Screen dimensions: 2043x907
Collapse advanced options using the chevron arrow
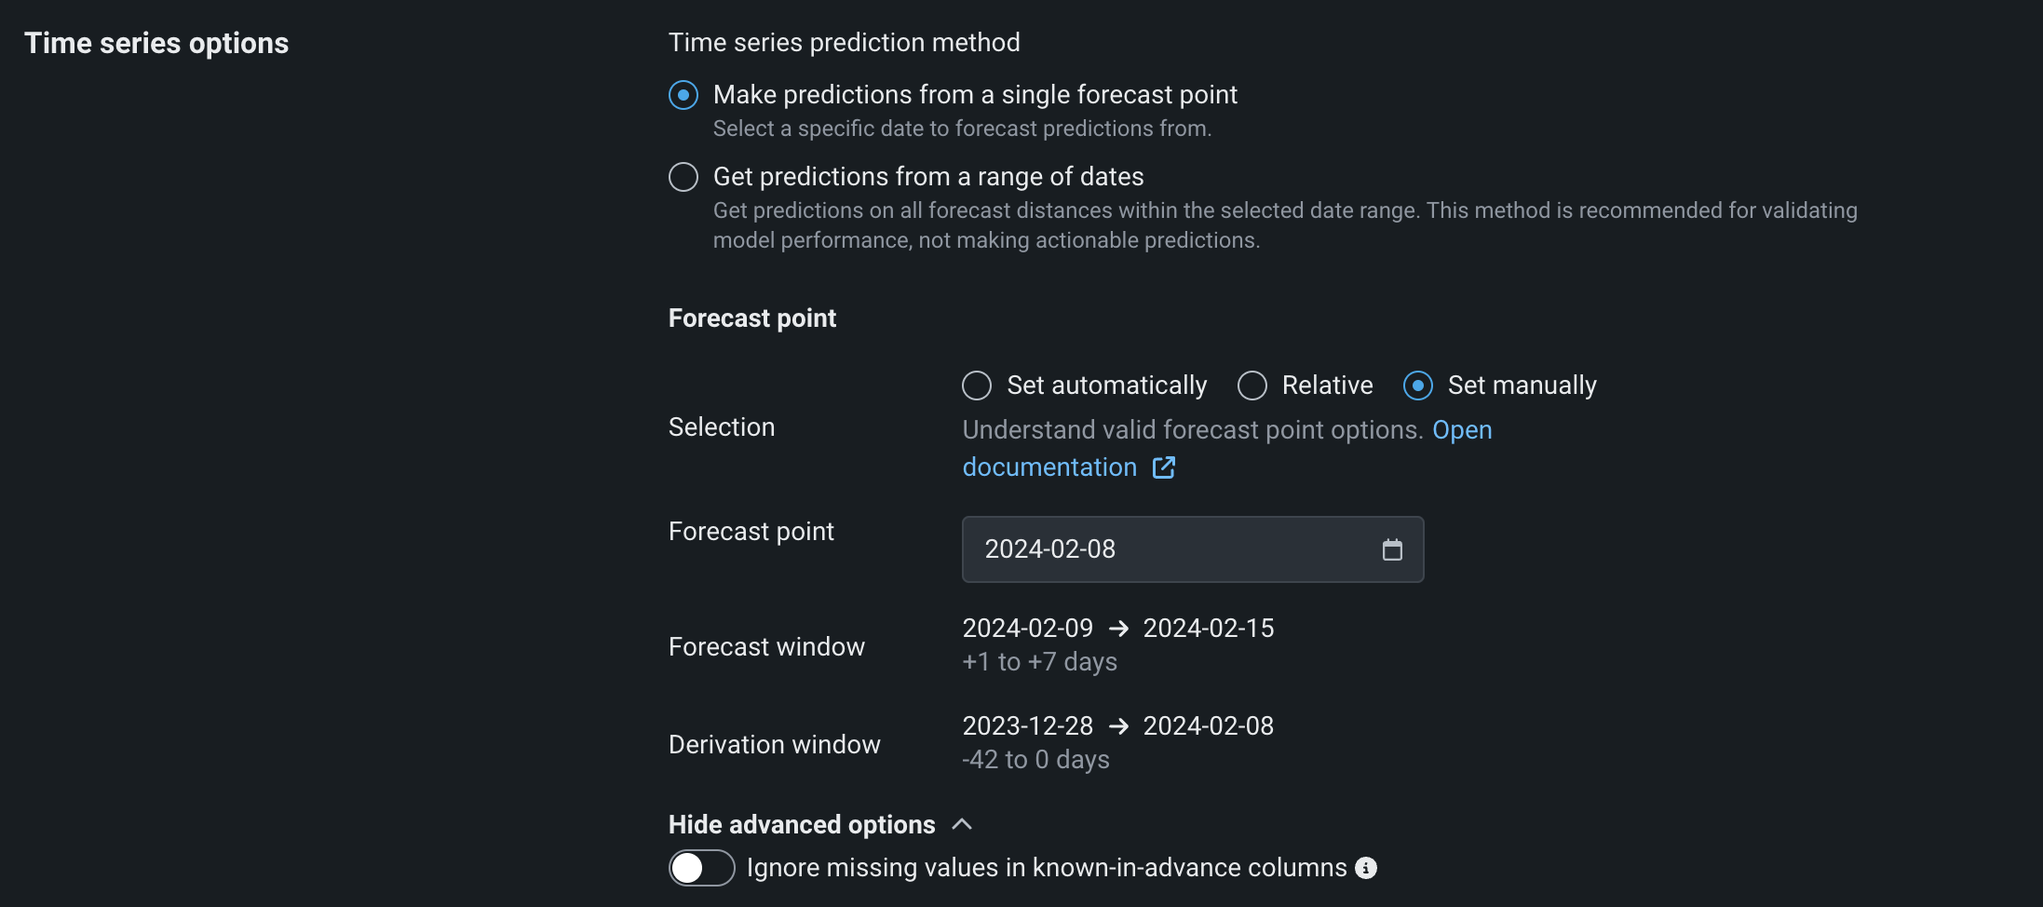click(x=963, y=824)
